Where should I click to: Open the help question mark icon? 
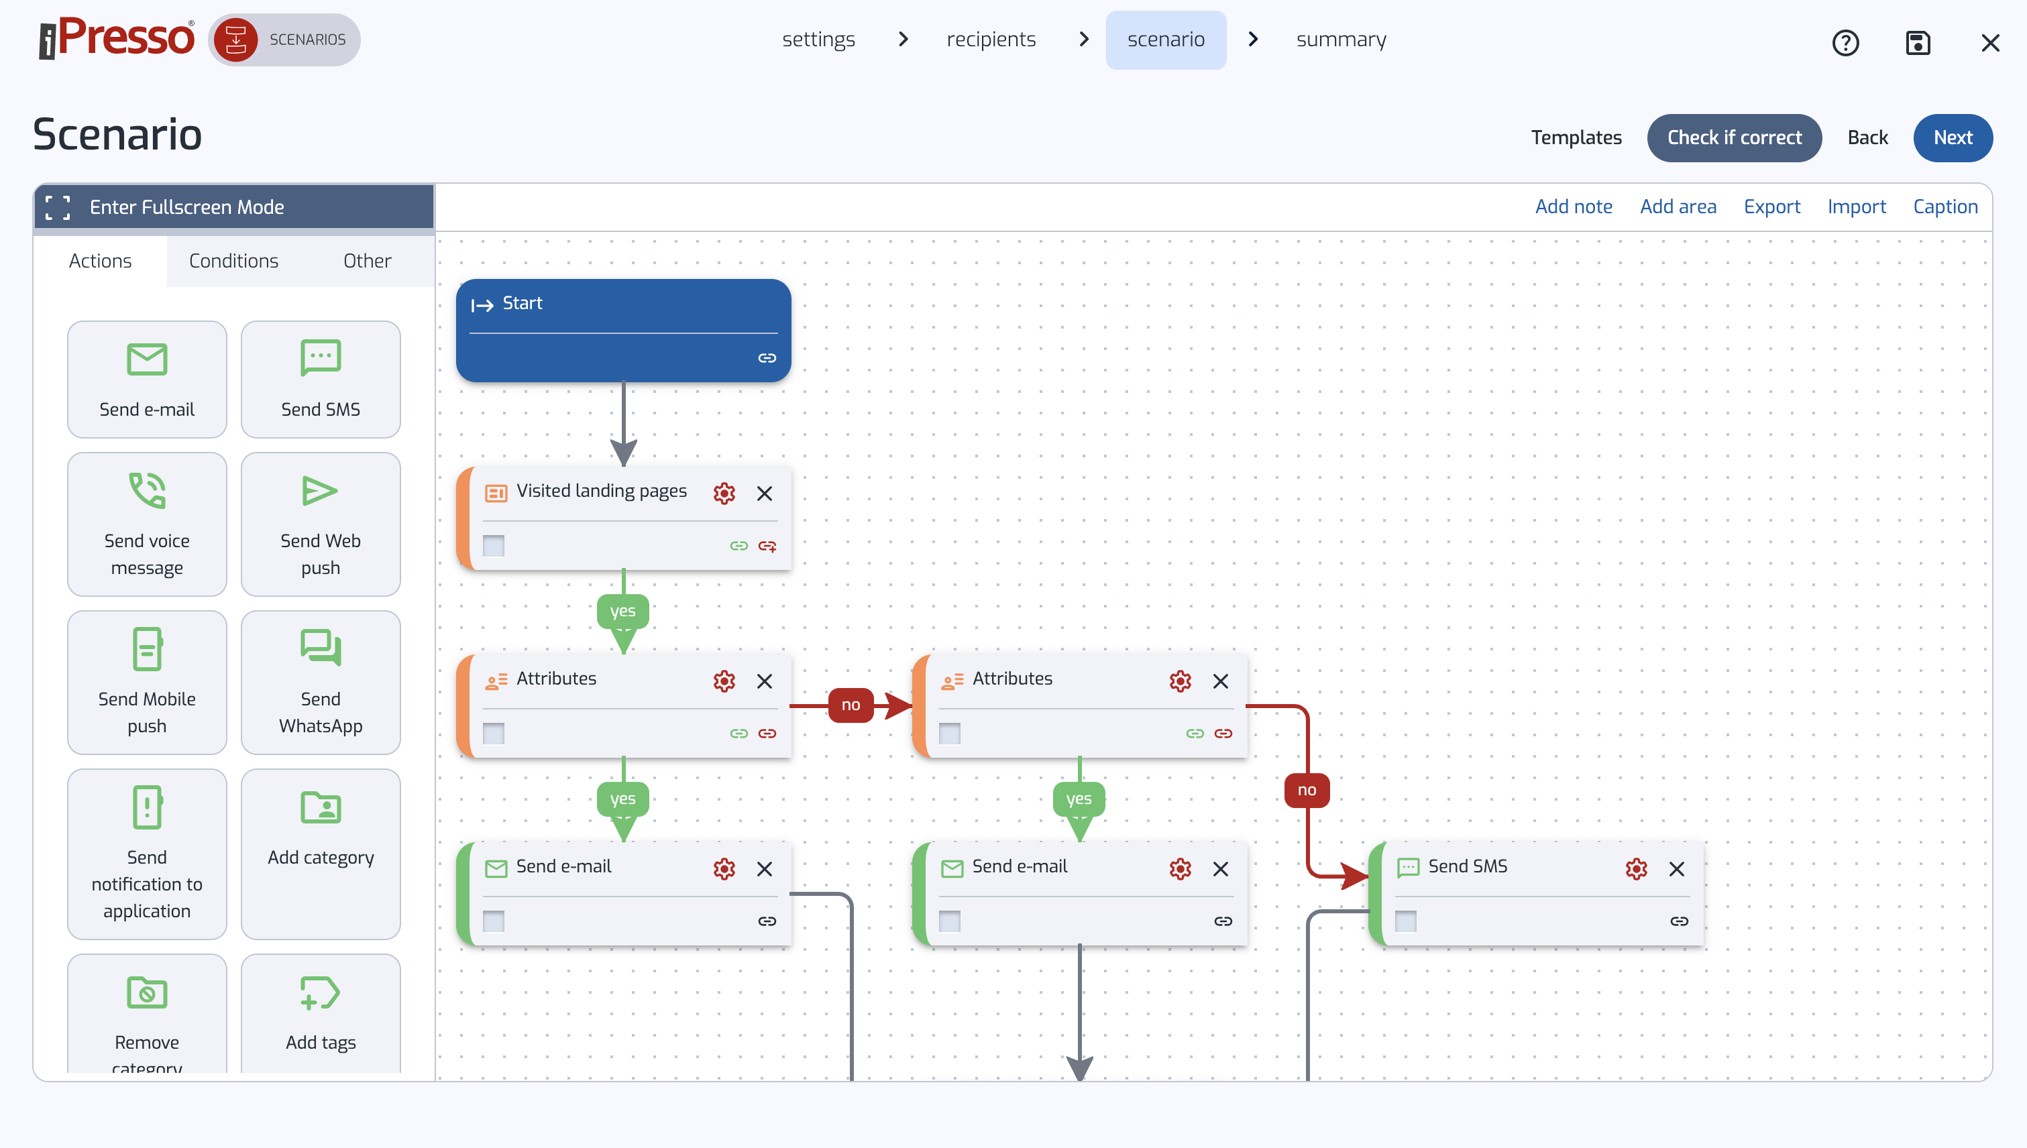coord(1845,42)
